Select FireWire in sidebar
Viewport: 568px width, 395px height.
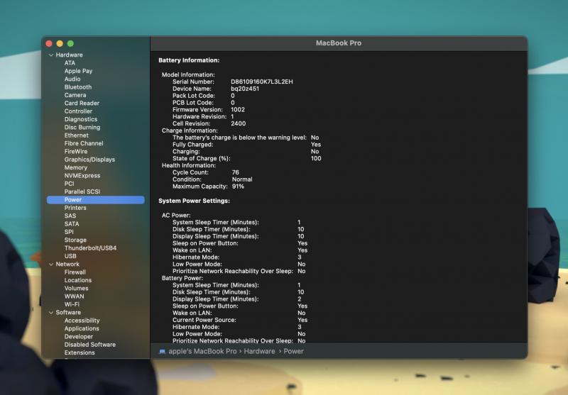76,152
